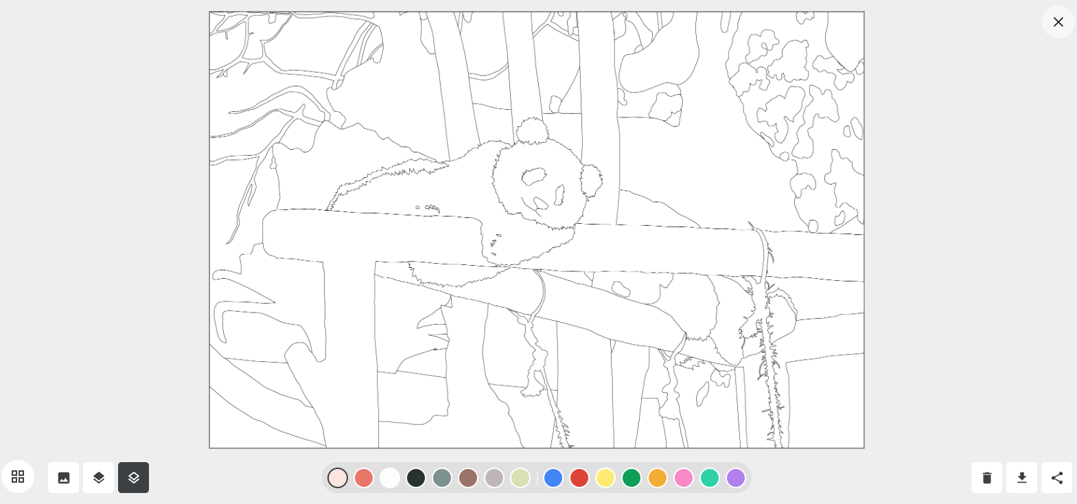Choose the orange color swatch
The width and height of the screenshot is (1077, 504).
click(x=658, y=478)
